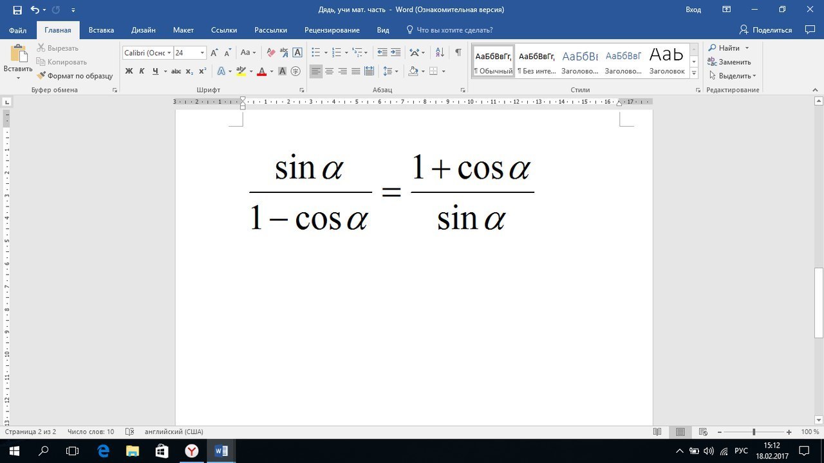Open the Файл menu

click(x=18, y=30)
